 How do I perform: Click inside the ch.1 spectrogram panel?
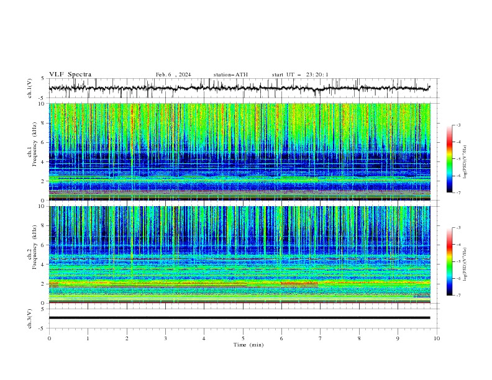[240, 152]
